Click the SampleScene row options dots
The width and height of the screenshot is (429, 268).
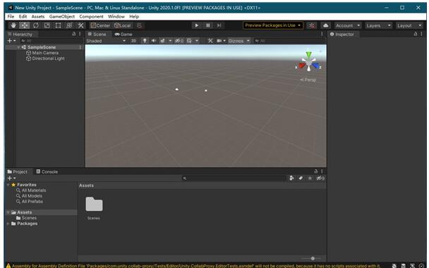(80, 47)
